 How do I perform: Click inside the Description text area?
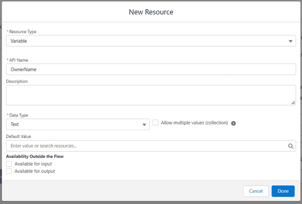coord(151,95)
